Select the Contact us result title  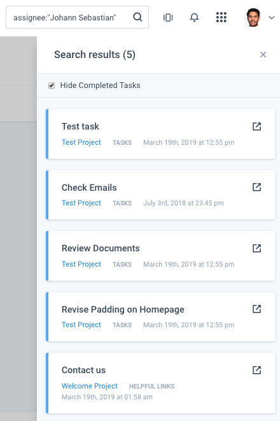[x=83, y=370]
